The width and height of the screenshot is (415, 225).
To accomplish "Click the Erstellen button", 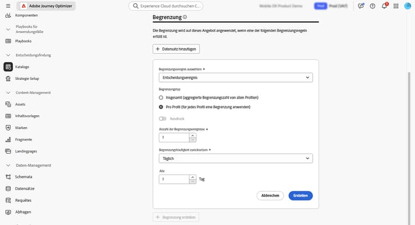I will 300,196.
